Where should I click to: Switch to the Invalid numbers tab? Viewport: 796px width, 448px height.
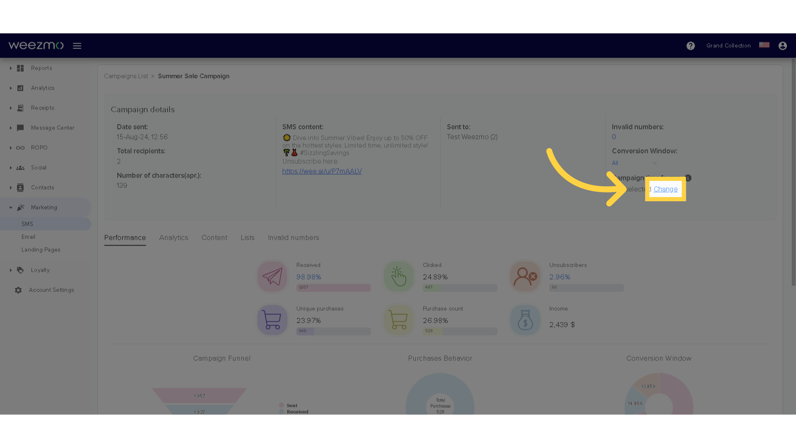[x=294, y=238]
